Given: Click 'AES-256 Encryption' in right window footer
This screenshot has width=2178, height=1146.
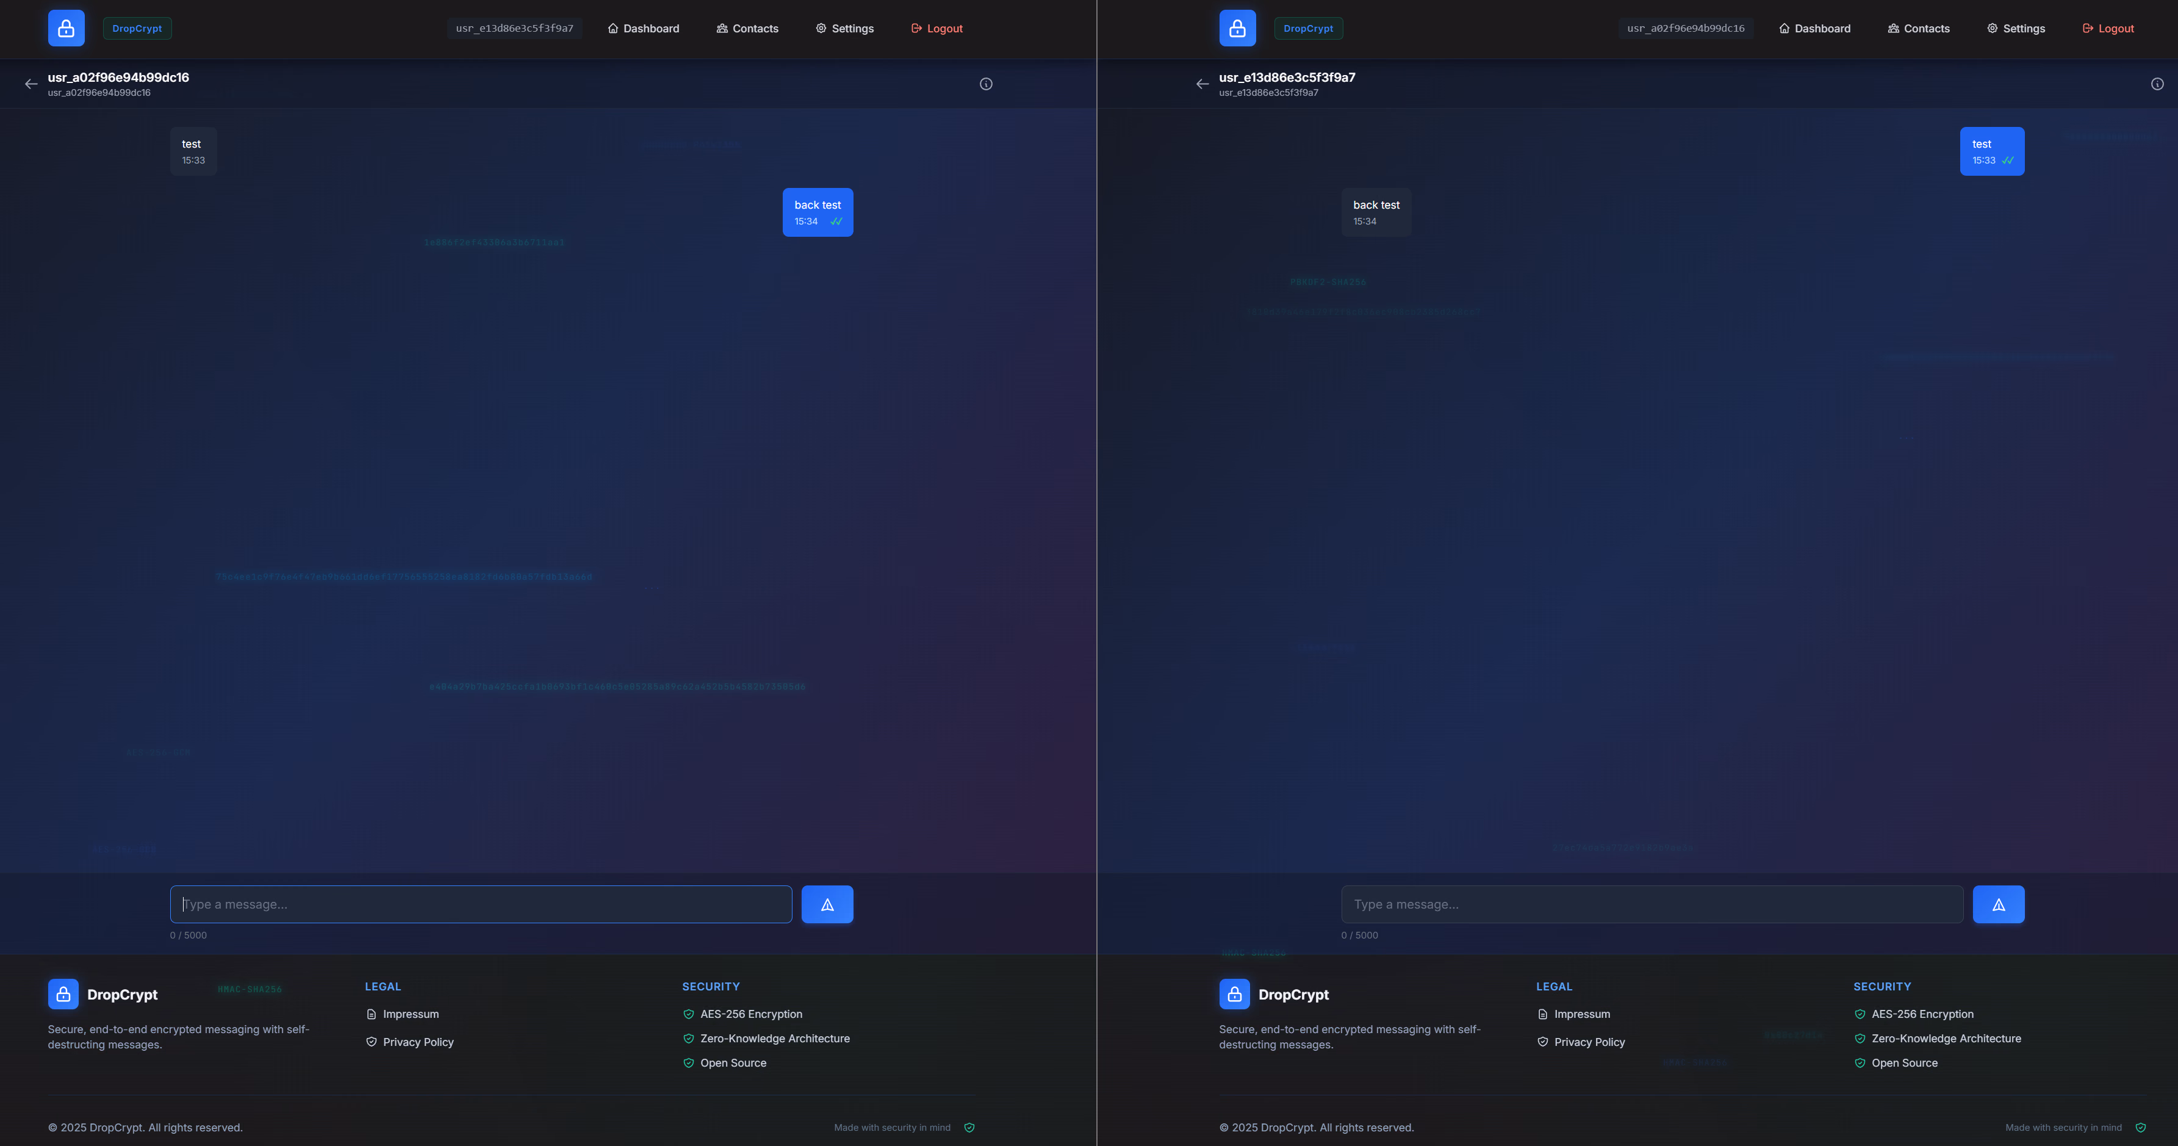Looking at the screenshot, I should point(1922,1014).
